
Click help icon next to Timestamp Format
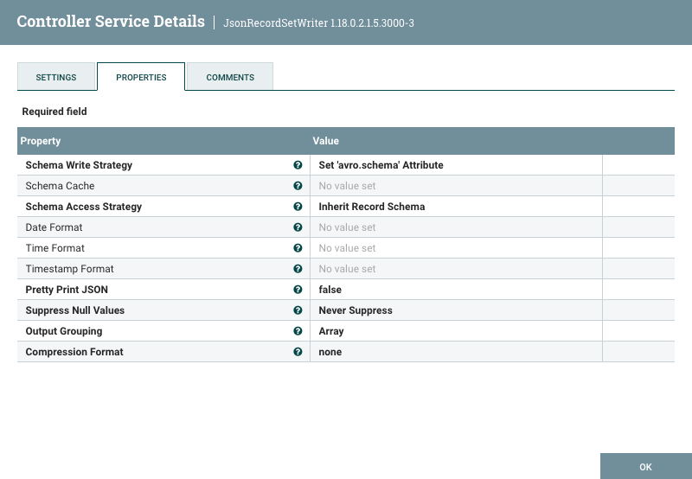(298, 269)
